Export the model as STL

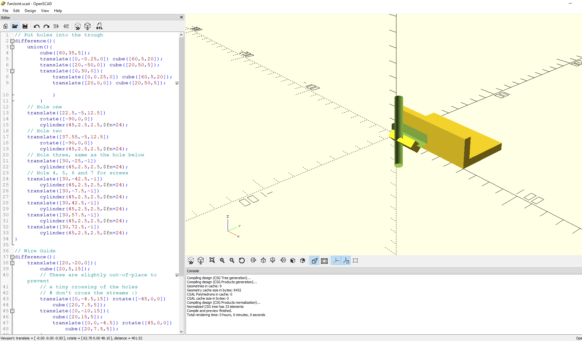(x=99, y=26)
